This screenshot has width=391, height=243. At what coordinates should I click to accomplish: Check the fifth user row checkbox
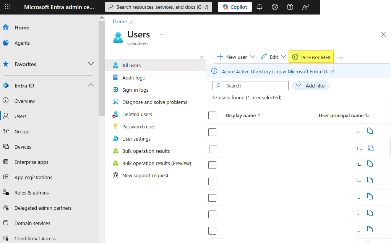click(212, 198)
